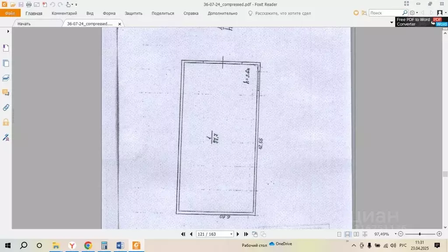Viewport: 448px width, 252px height.
Task: Click the ribbon display options grid icon
Action: pos(406,3)
